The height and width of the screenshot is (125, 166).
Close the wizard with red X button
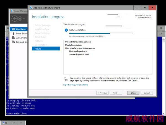click(152, 8)
